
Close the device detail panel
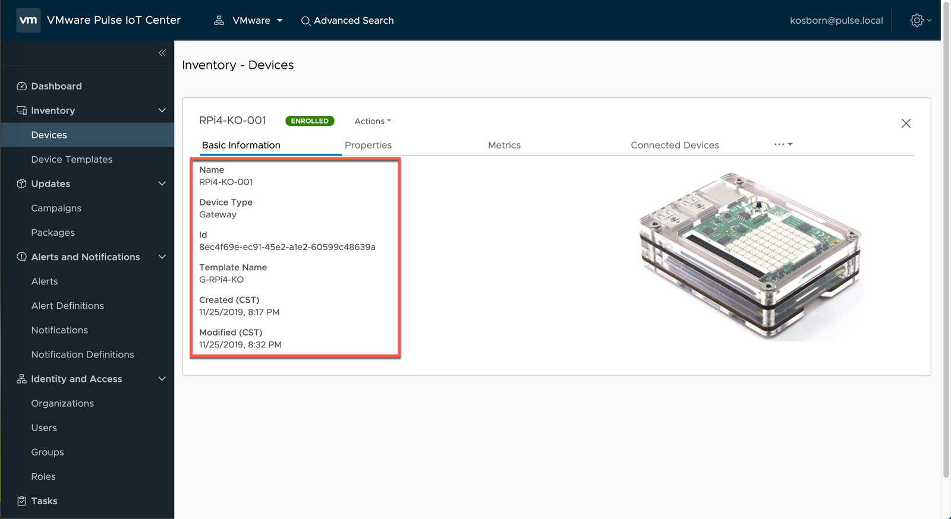[906, 124]
